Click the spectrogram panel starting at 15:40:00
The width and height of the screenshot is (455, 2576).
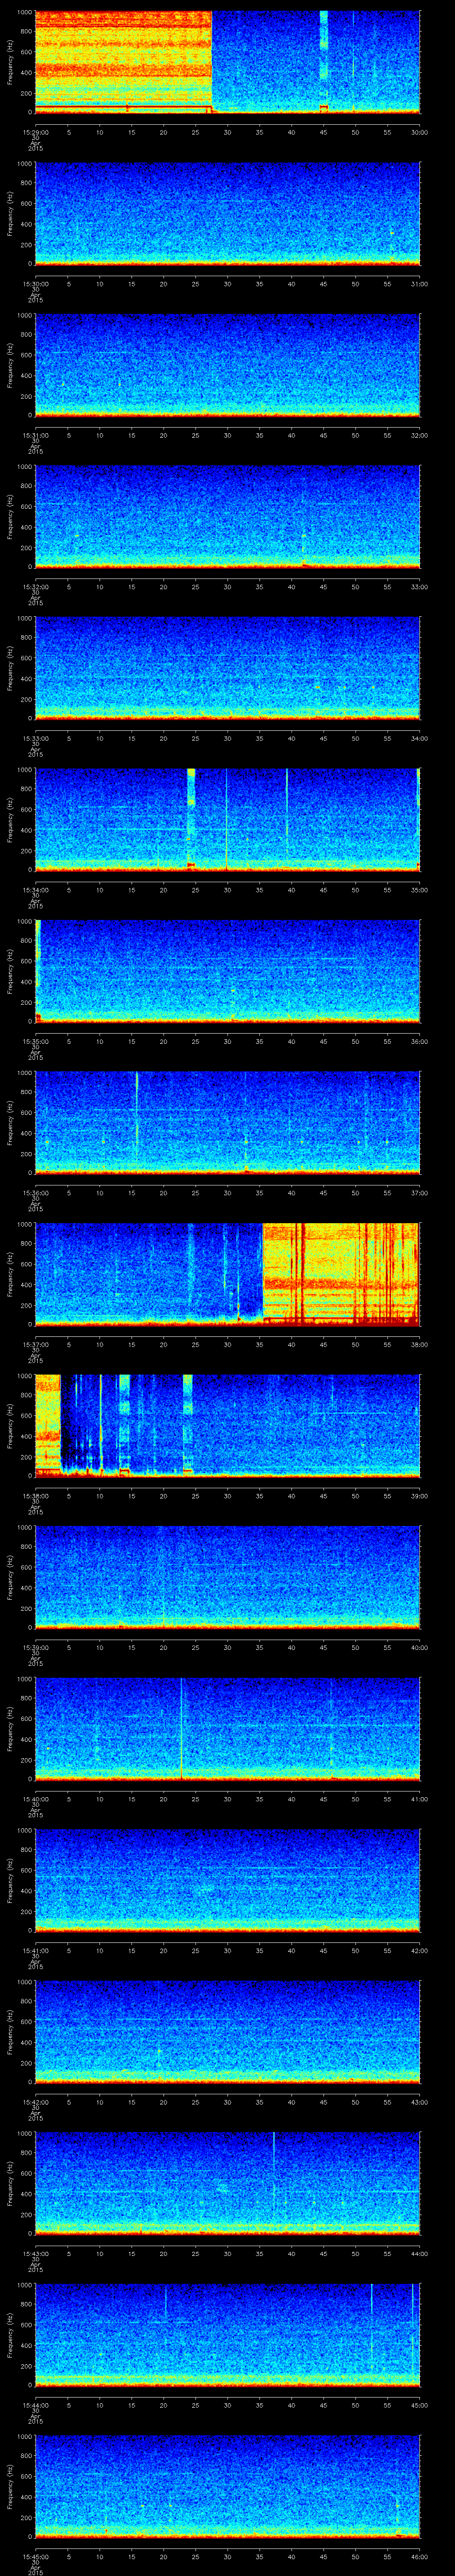pos(227,1729)
